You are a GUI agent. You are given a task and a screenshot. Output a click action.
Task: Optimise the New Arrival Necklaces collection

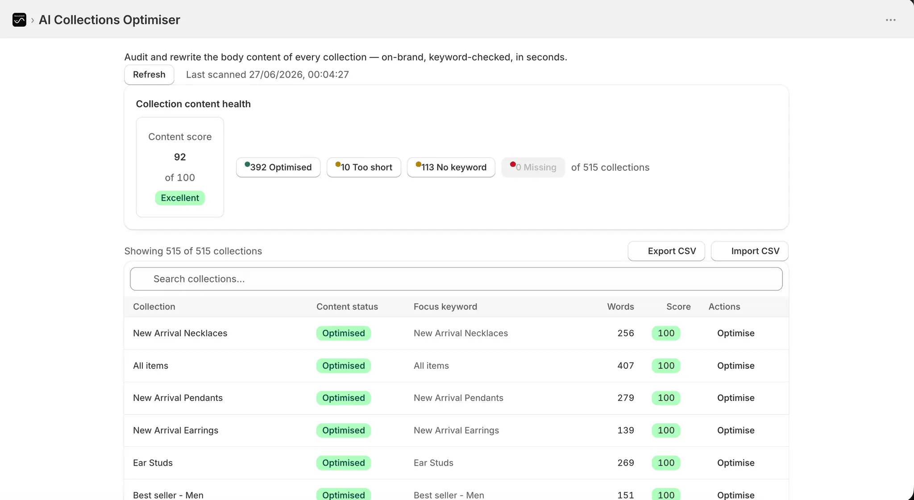736,333
